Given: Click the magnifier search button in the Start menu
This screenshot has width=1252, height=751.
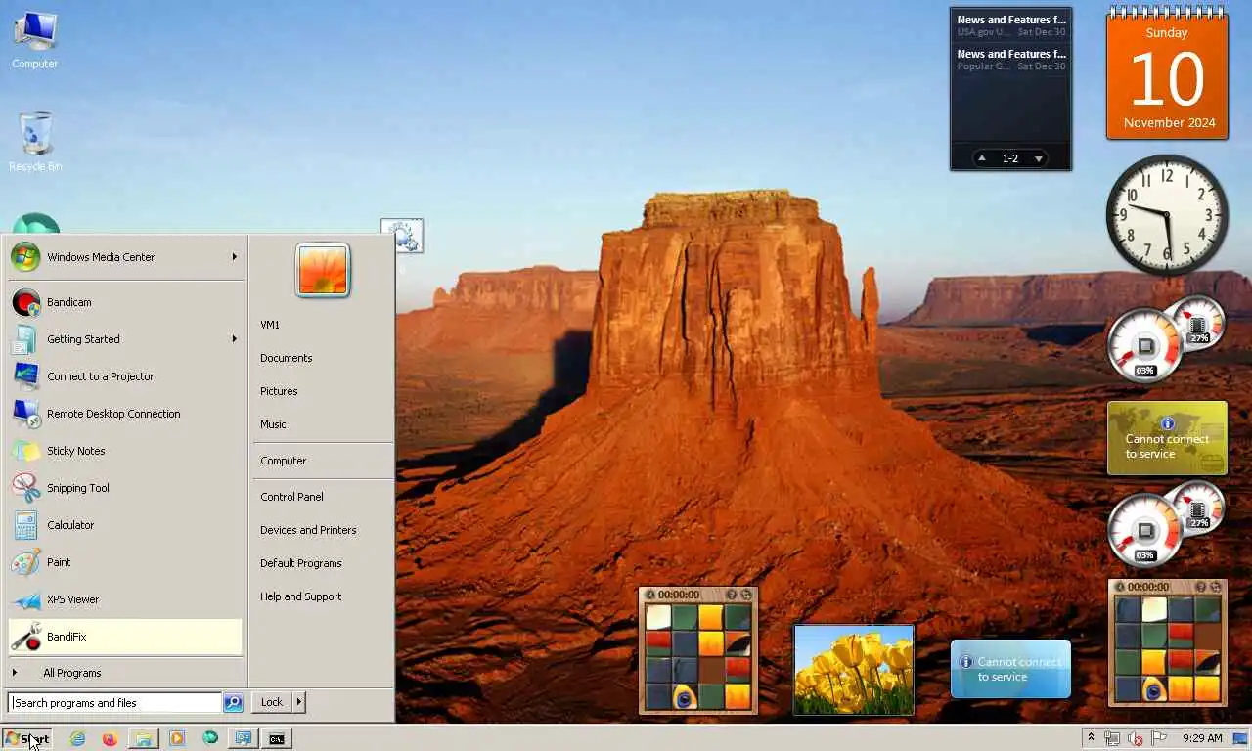Looking at the screenshot, I should (233, 702).
